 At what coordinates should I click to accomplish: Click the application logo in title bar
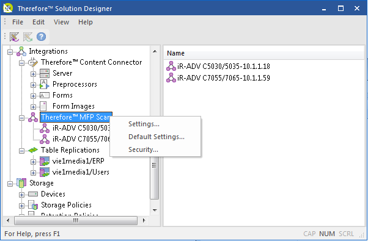[x=8, y=8]
